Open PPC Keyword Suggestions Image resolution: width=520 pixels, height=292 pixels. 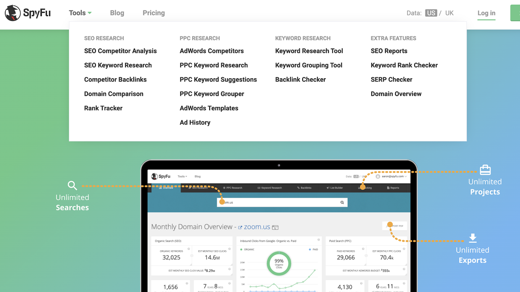coord(218,79)
